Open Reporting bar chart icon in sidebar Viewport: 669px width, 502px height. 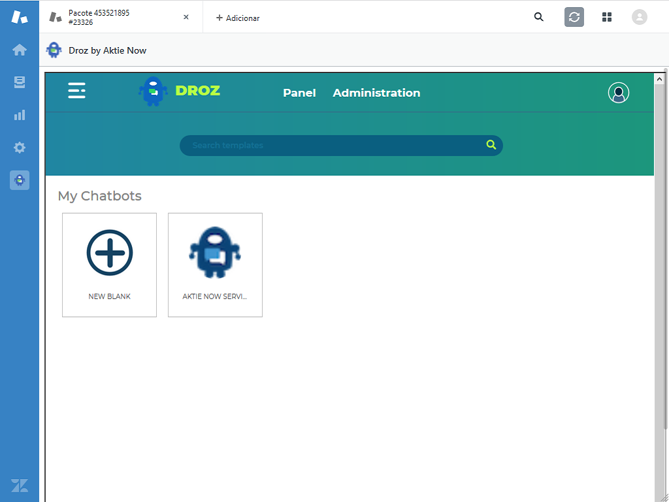click(20, 115)
